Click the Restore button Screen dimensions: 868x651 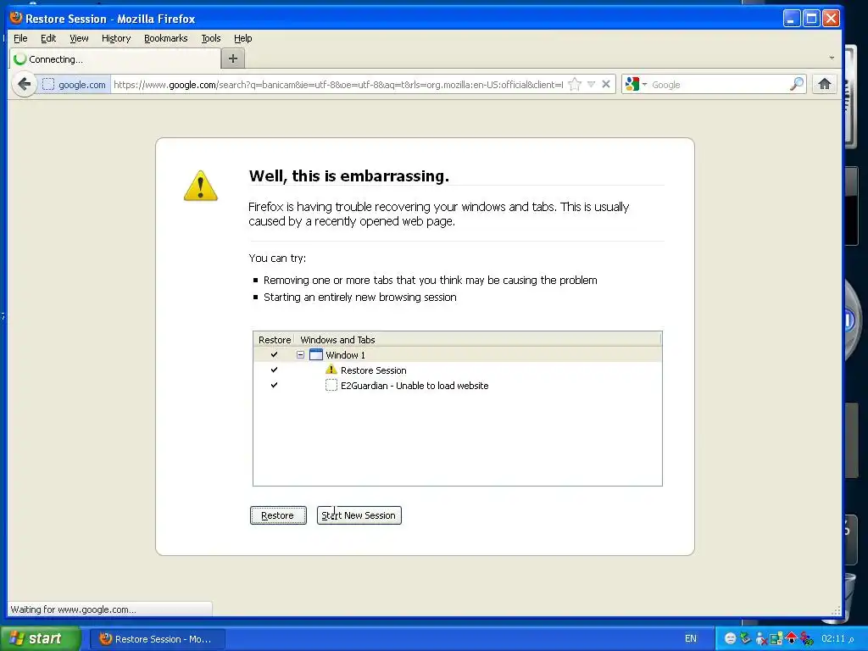[278, 515]
